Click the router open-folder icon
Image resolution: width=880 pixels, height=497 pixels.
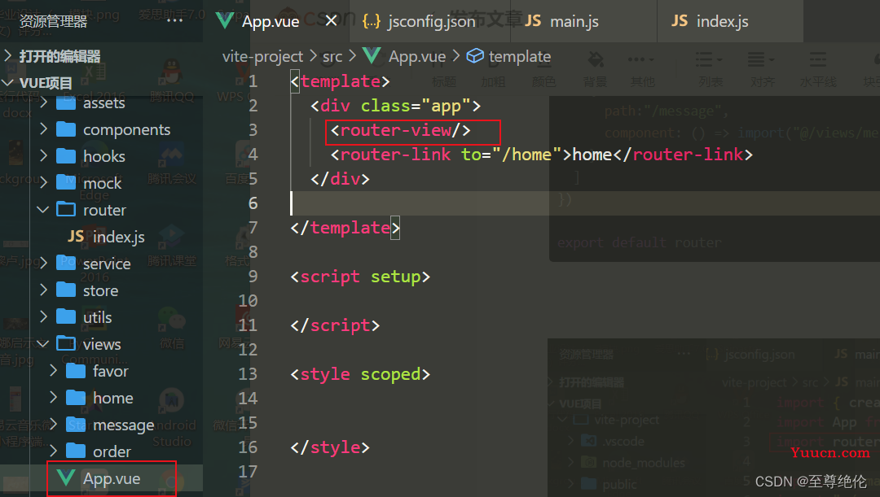pos(66,210)
